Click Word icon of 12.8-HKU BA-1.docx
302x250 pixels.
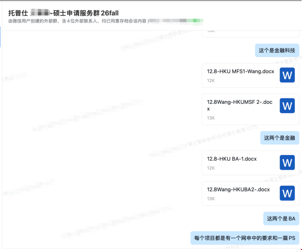[287, 163]
